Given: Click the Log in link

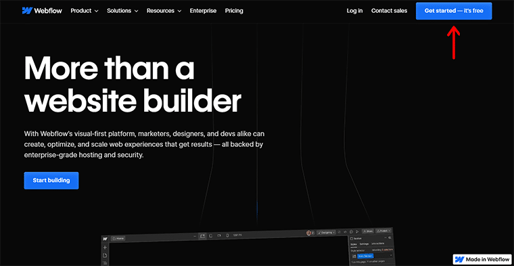Looking at the screenshot, I should (354, 11).
